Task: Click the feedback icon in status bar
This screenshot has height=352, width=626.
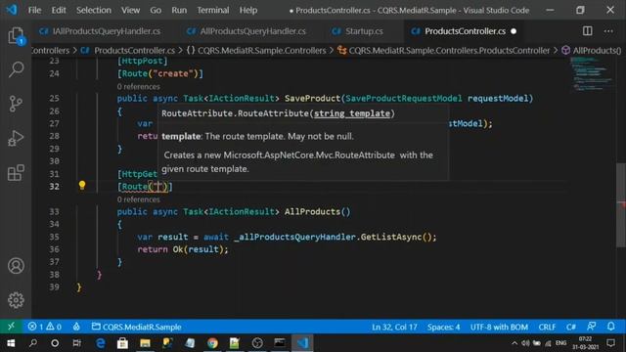Action: coord(591,327)
